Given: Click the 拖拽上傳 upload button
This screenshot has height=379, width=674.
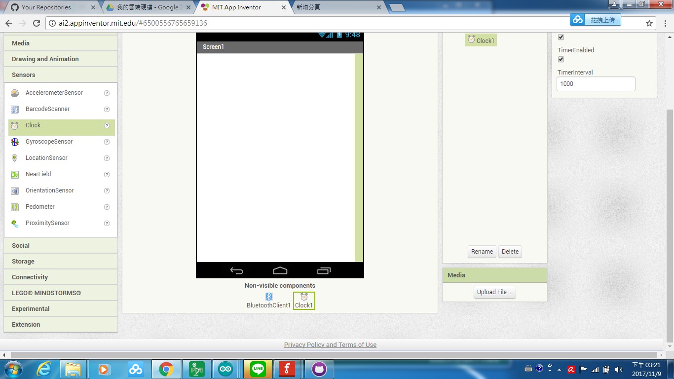Looking at the screenshot, I should tap(596, 20).
